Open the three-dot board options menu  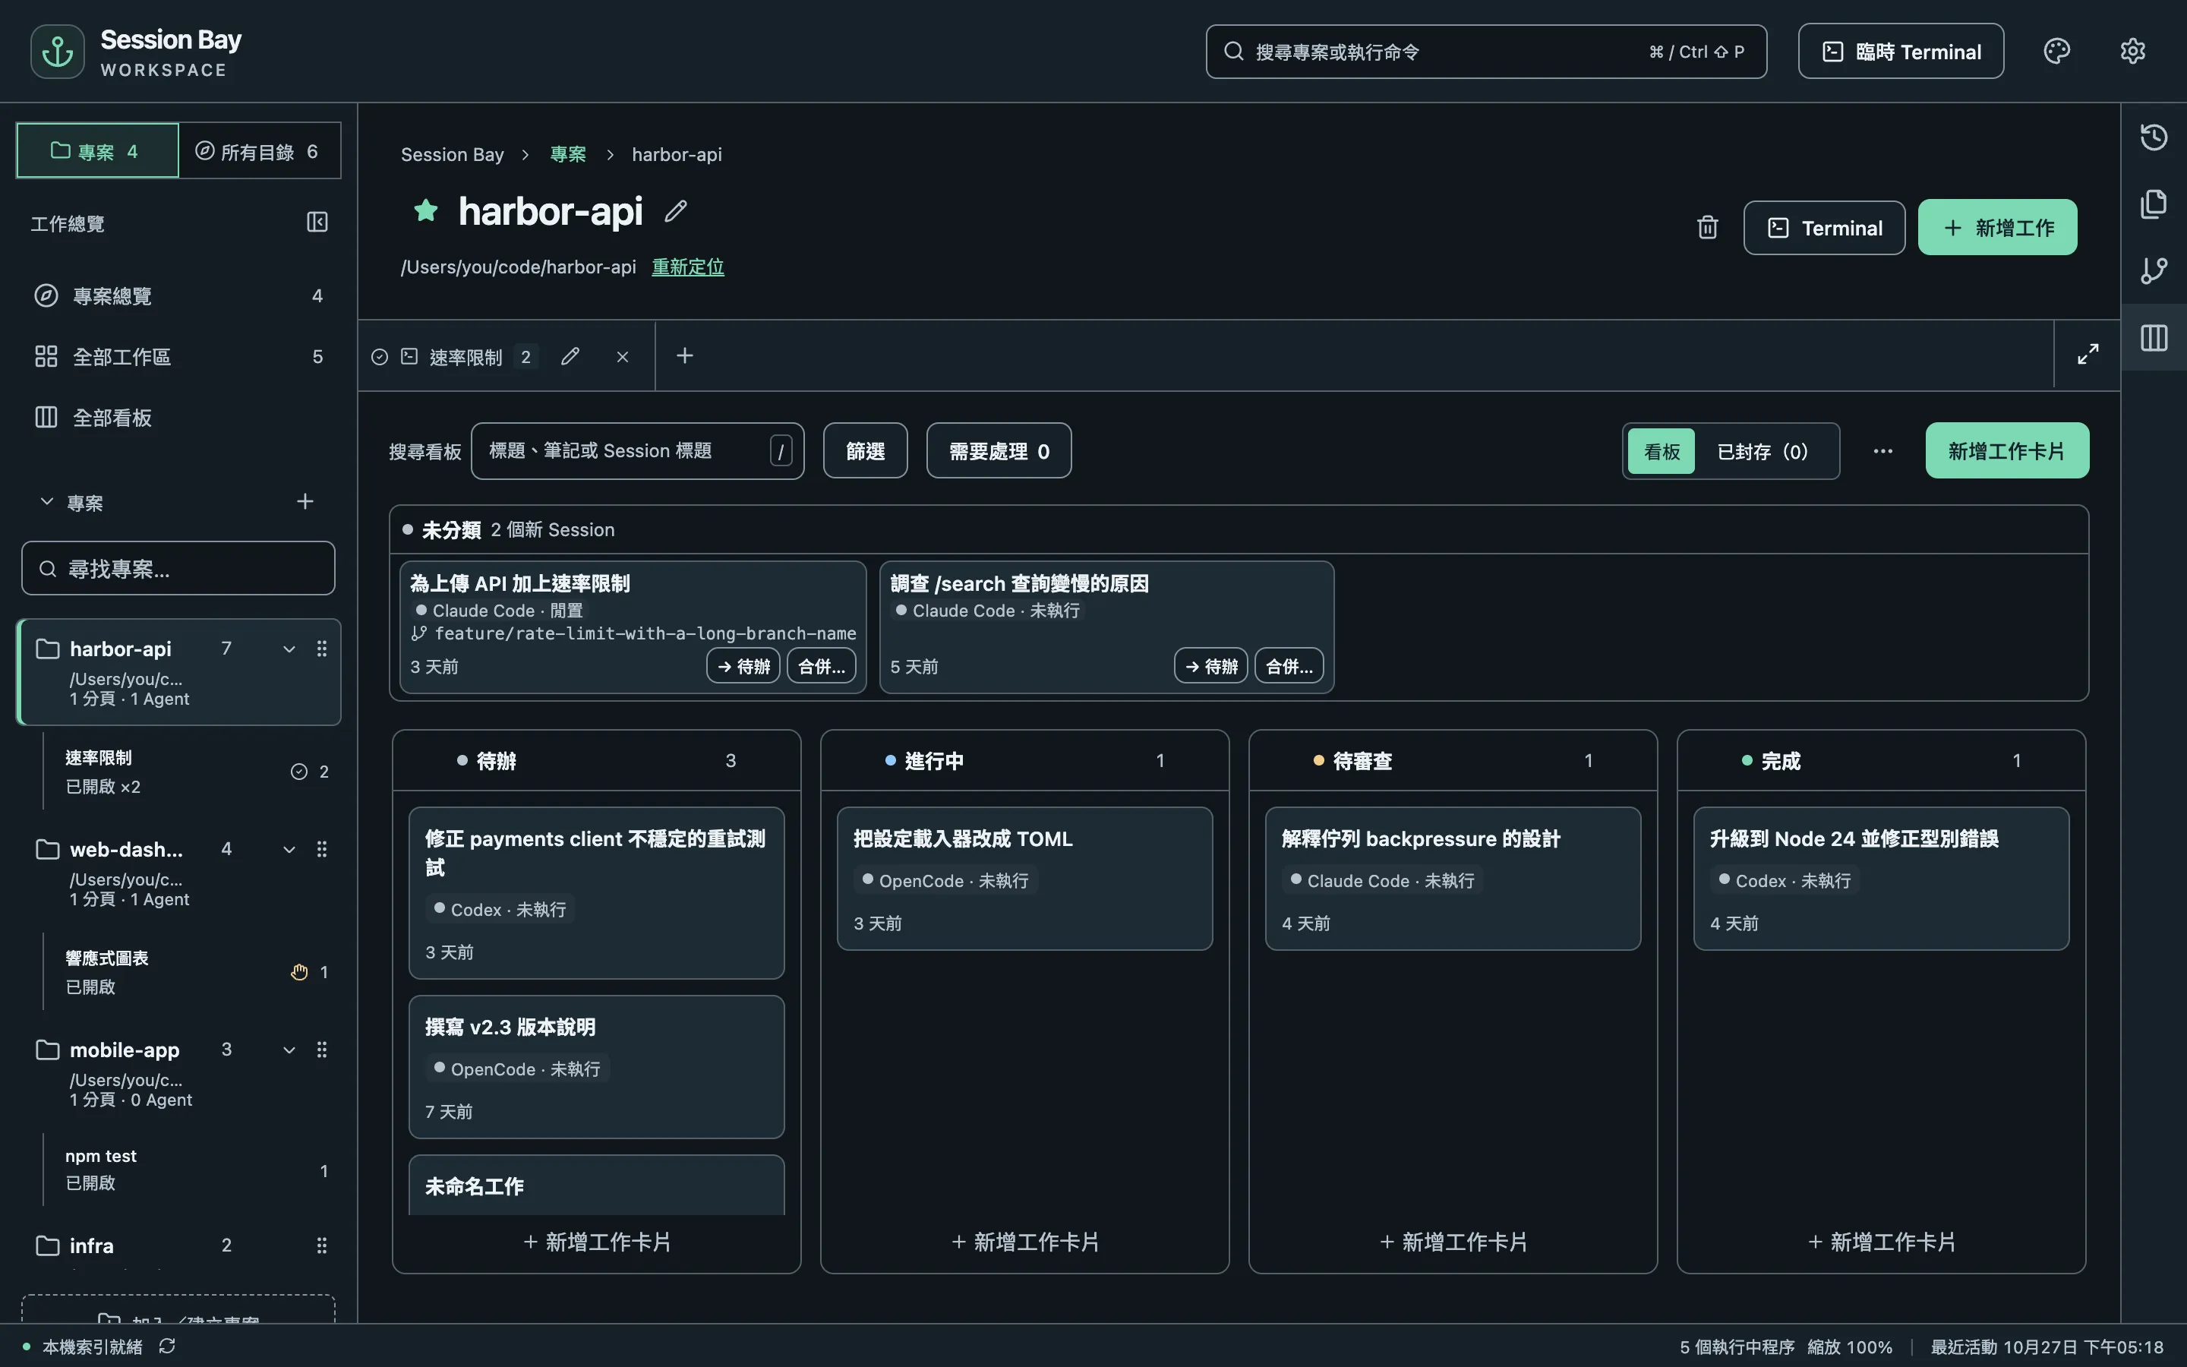[x=1882, y=451]
